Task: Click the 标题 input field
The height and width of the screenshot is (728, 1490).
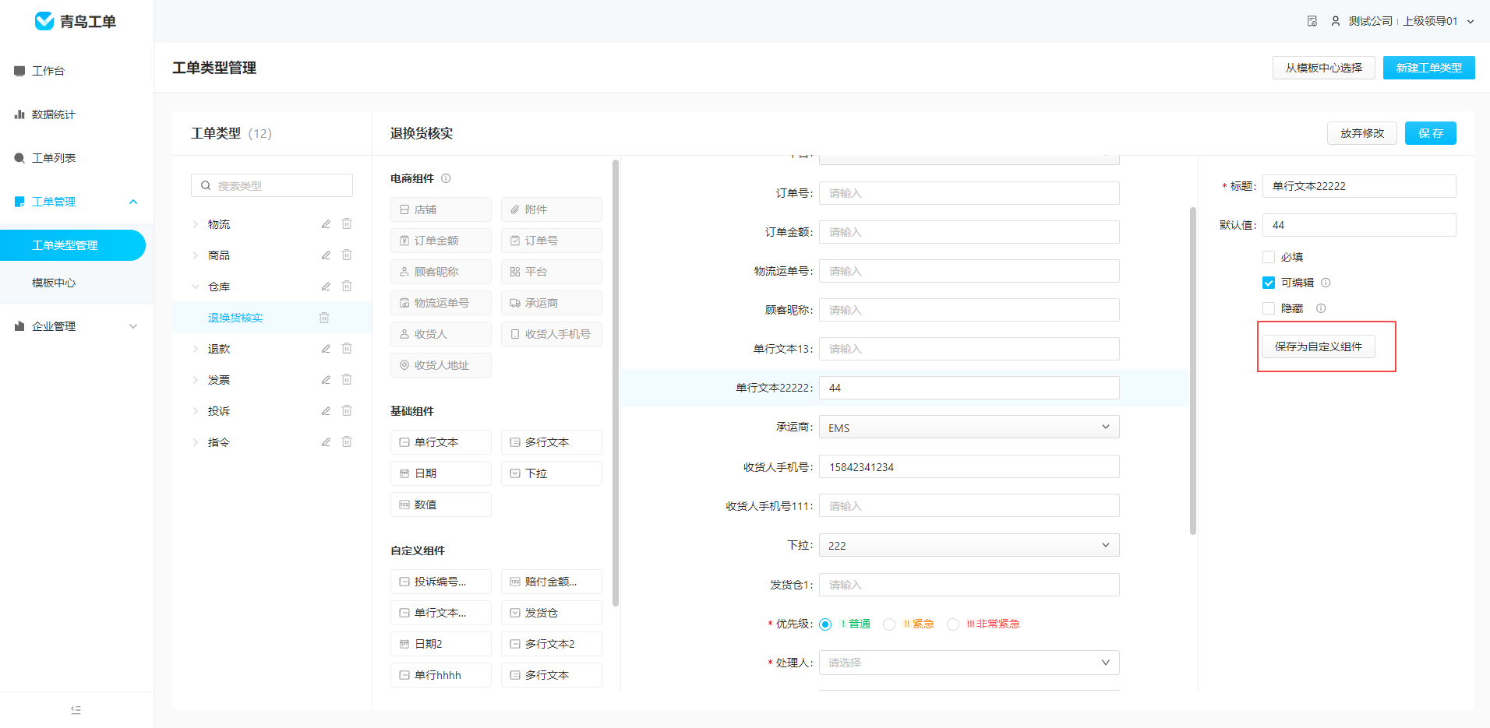Action: coord(1359,186)
